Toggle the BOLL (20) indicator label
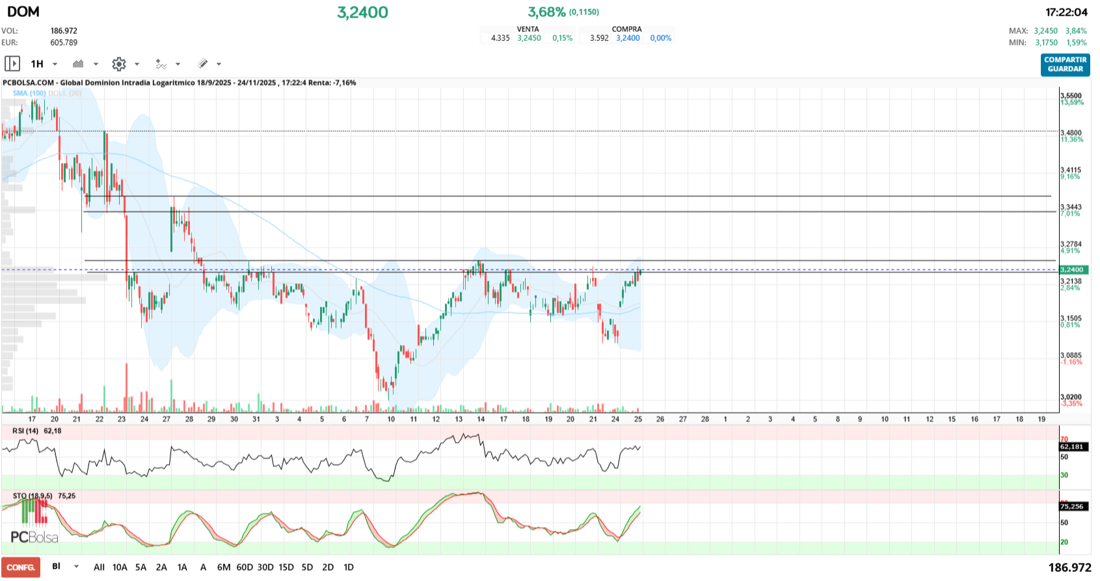 pyautogui.click(x=65, y=93)
